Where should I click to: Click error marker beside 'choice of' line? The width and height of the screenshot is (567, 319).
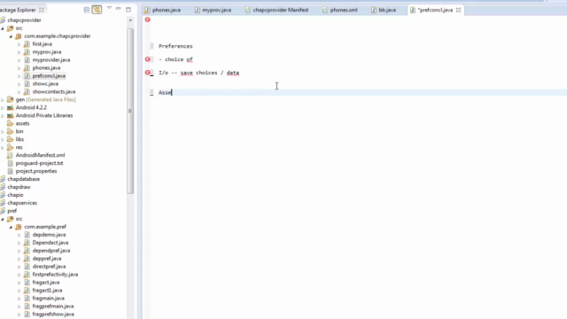(148, 59)
